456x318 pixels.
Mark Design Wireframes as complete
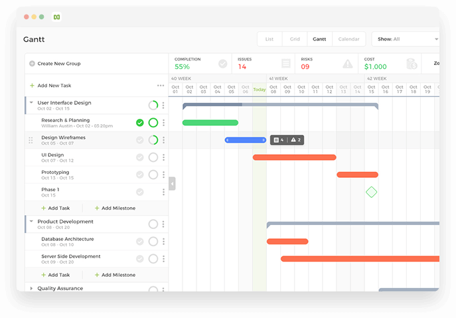point(140,140)
